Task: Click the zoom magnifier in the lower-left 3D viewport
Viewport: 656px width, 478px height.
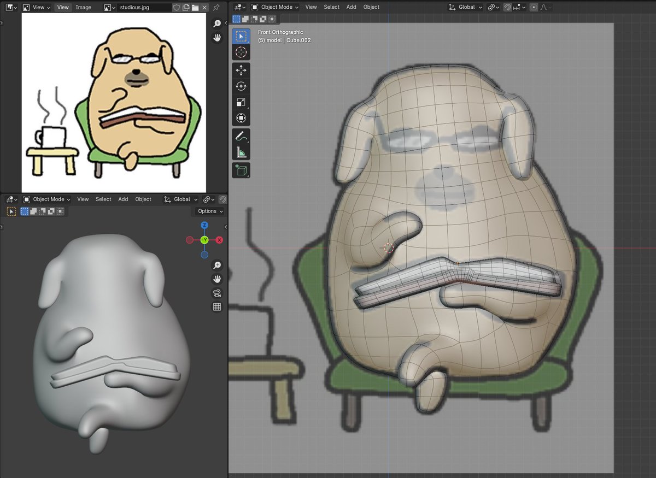Action: click(x=217, y=265)
